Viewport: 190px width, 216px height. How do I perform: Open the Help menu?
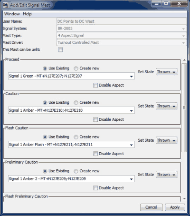pyautogui.click(x=27, y=14)
